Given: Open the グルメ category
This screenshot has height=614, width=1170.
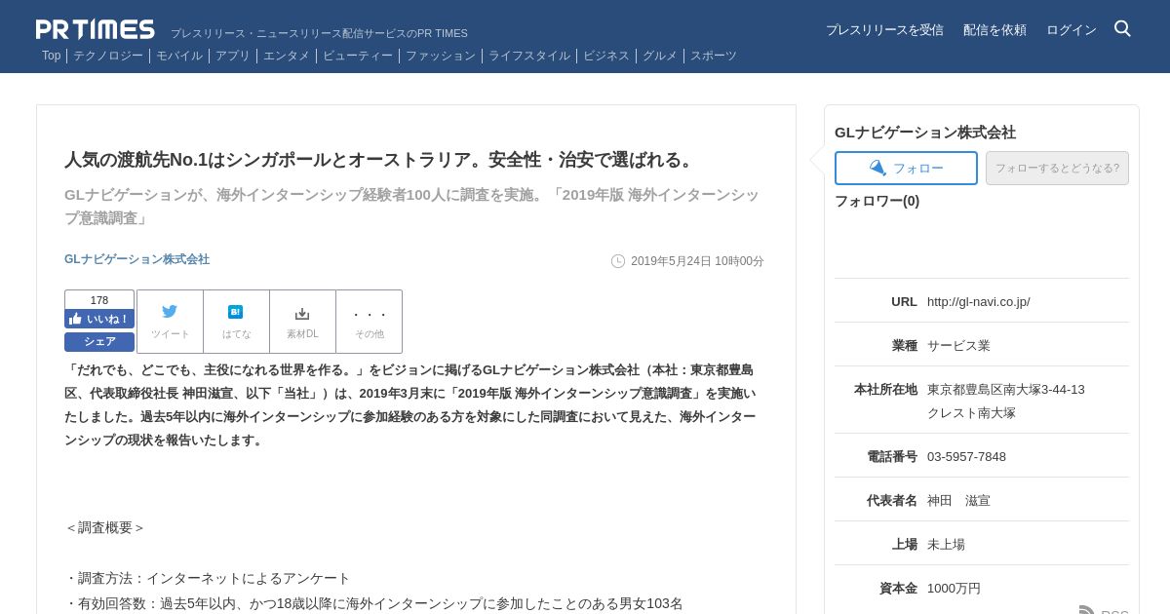Looking at the screenshot, I should coord(660,56).
